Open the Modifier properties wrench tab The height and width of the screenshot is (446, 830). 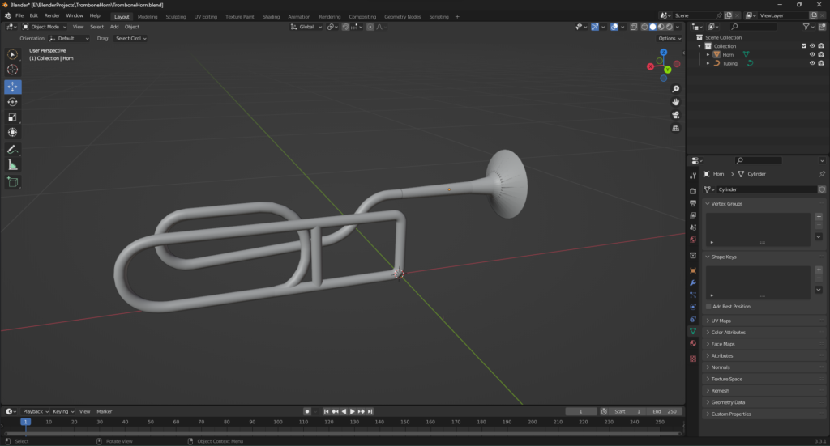click(x=692, y=282)
